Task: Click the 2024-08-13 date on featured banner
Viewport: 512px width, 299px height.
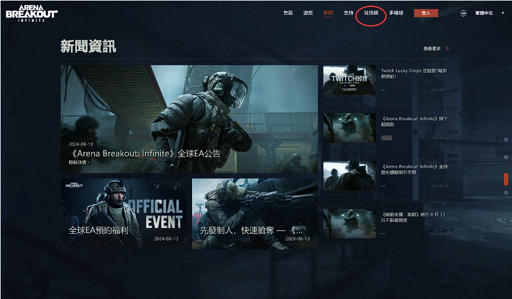Action: (81, 144)
